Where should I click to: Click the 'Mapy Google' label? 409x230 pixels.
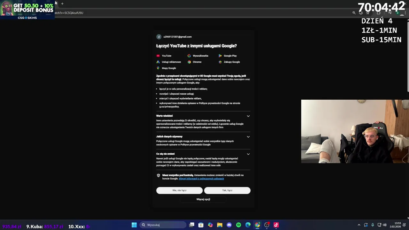(x=169, y=68)
